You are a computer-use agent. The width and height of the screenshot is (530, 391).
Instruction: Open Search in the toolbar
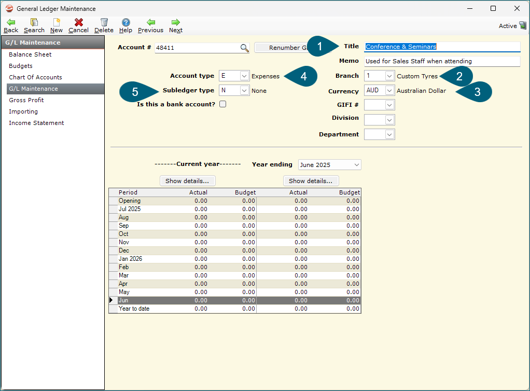click(x=34, y=26)
